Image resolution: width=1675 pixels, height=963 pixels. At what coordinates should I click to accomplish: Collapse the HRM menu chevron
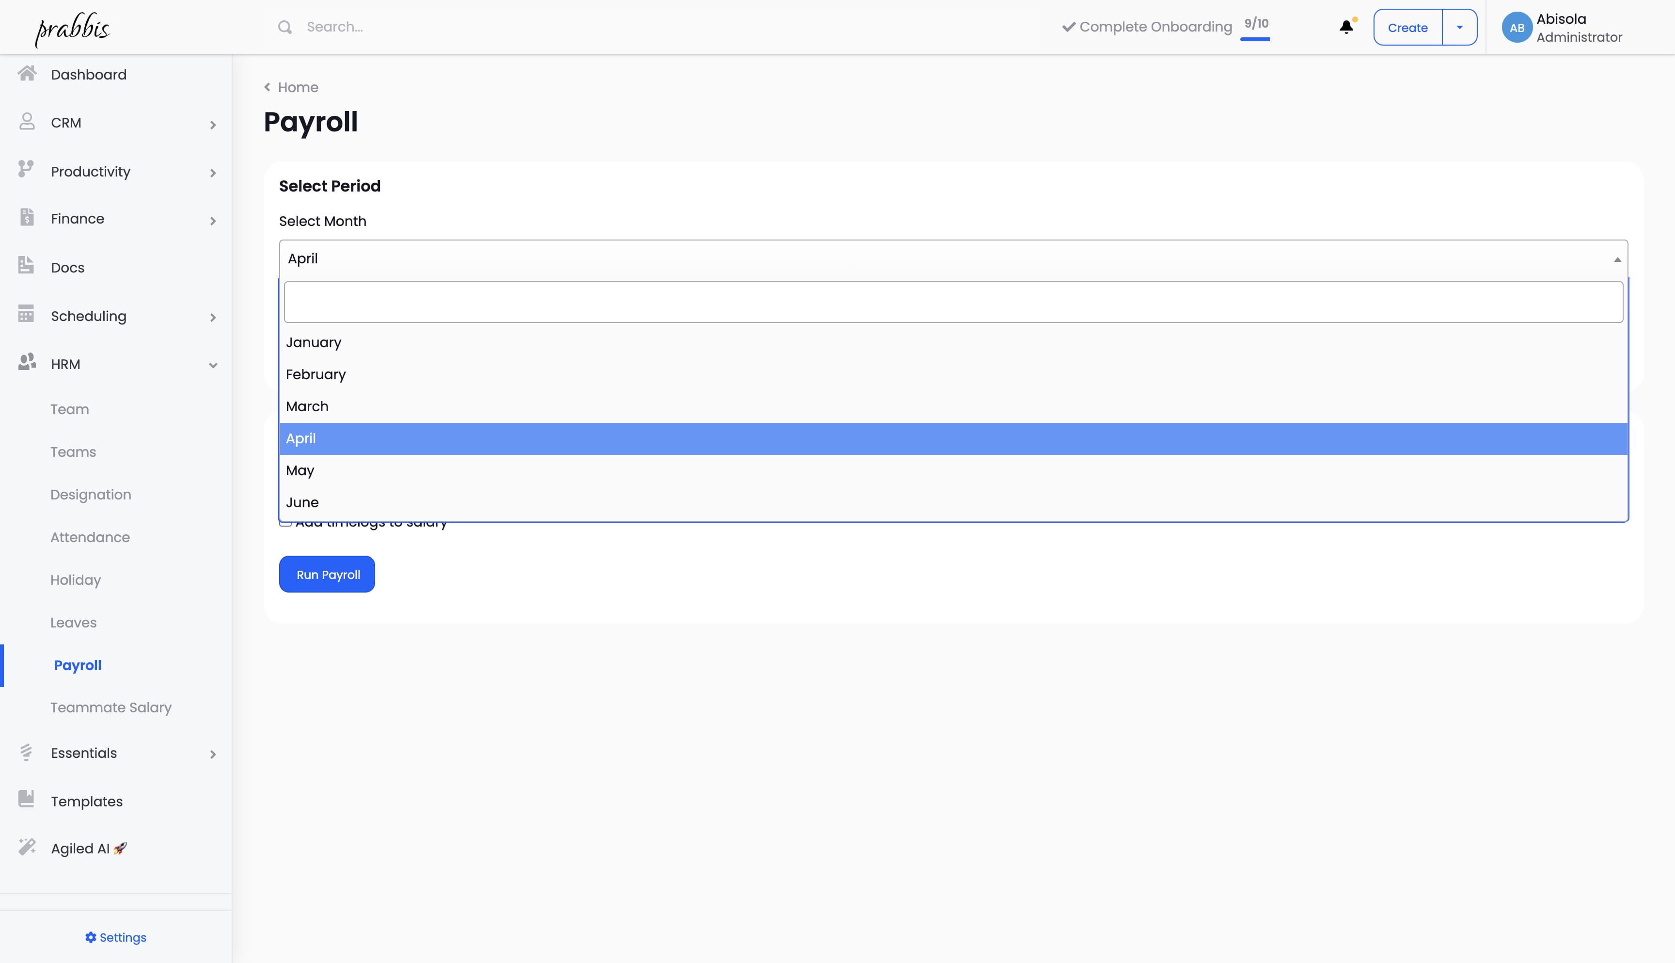tap(213, 365)
